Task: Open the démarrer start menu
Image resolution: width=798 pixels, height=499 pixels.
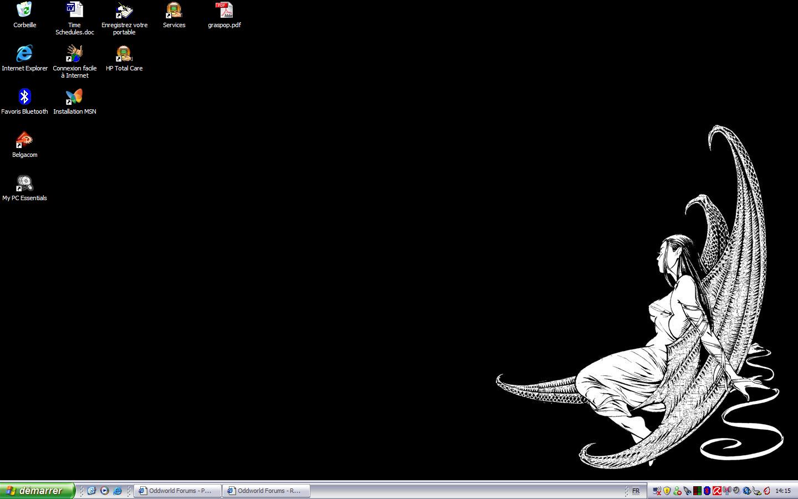Action: (37, 491)
